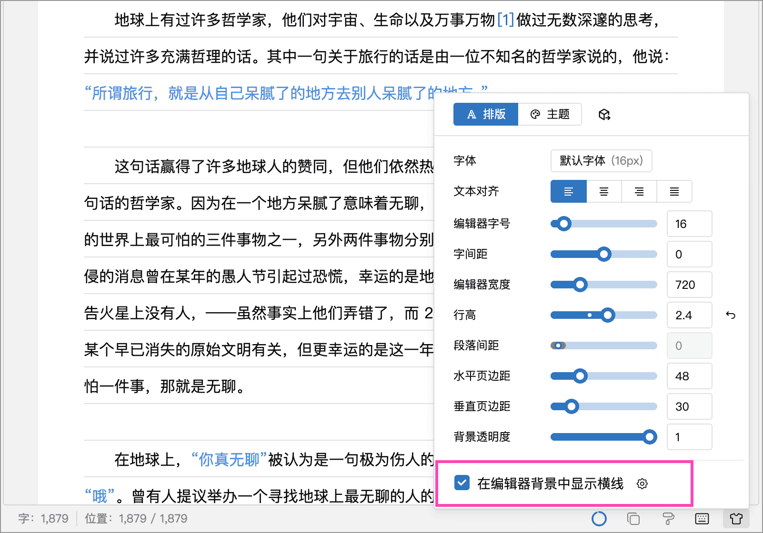The height and width of the screenshot is (533, 763).
Task: Click the blue progress circle icon
Action: click(599, 518)
